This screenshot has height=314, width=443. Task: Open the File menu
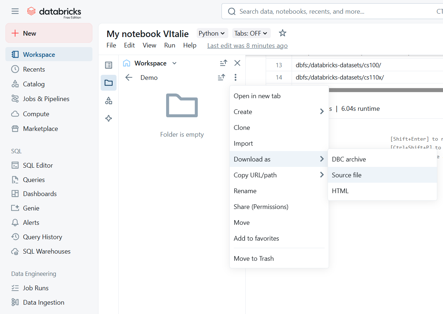(111, 45)
